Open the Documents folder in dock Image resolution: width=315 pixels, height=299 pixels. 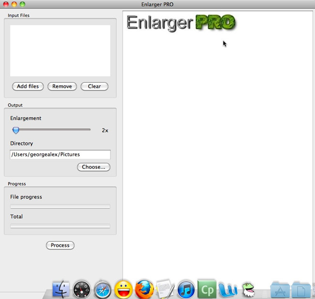[x=301, y=290]
